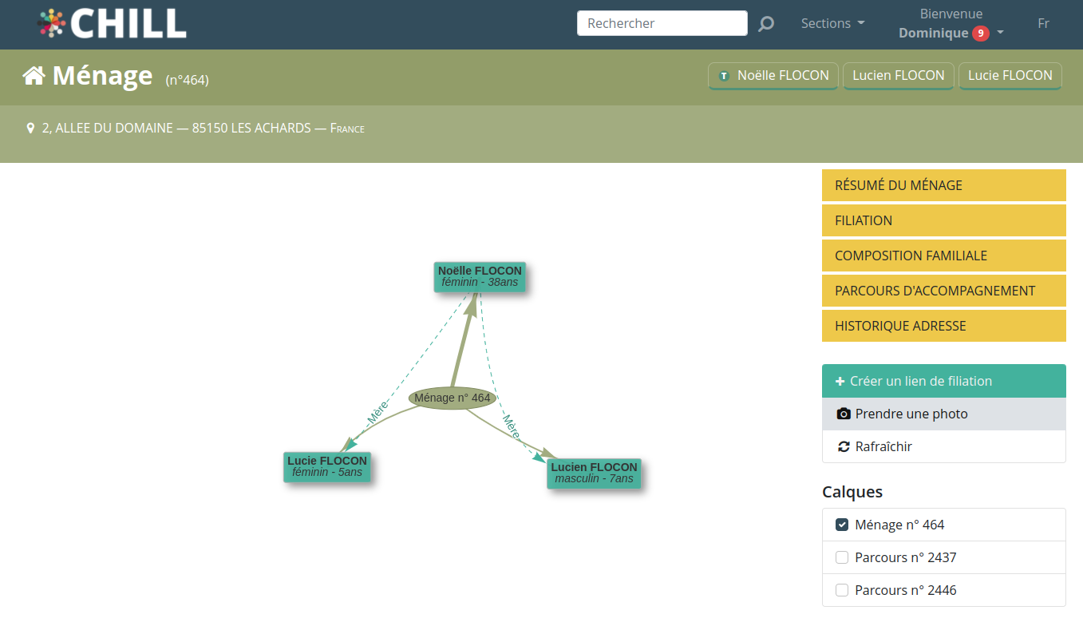Click the red notification badge showing 9
The height and width of the screenshot is (634, 1083).
[x=980, y=34]
